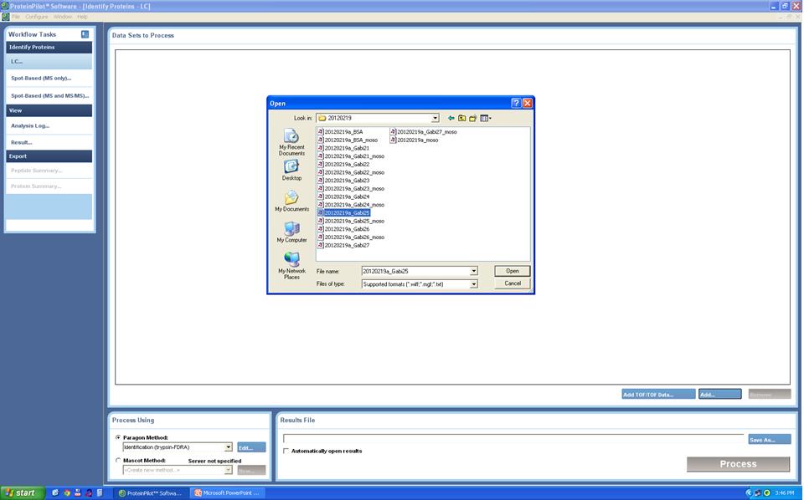Choose Spot-Based (MS only)... task
The width and height of the screenshot is (804, 500).
click(49, 79)
